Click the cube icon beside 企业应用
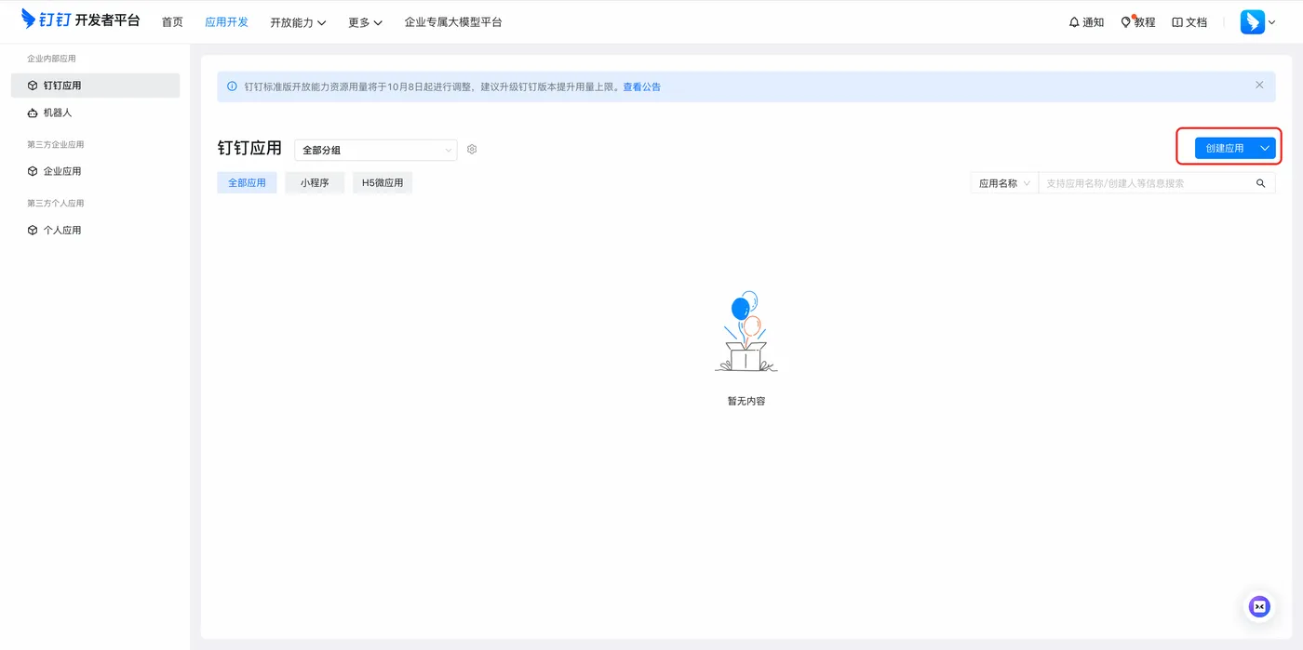The width and height of the screenshot is (1303, 650). coord(33,171)
